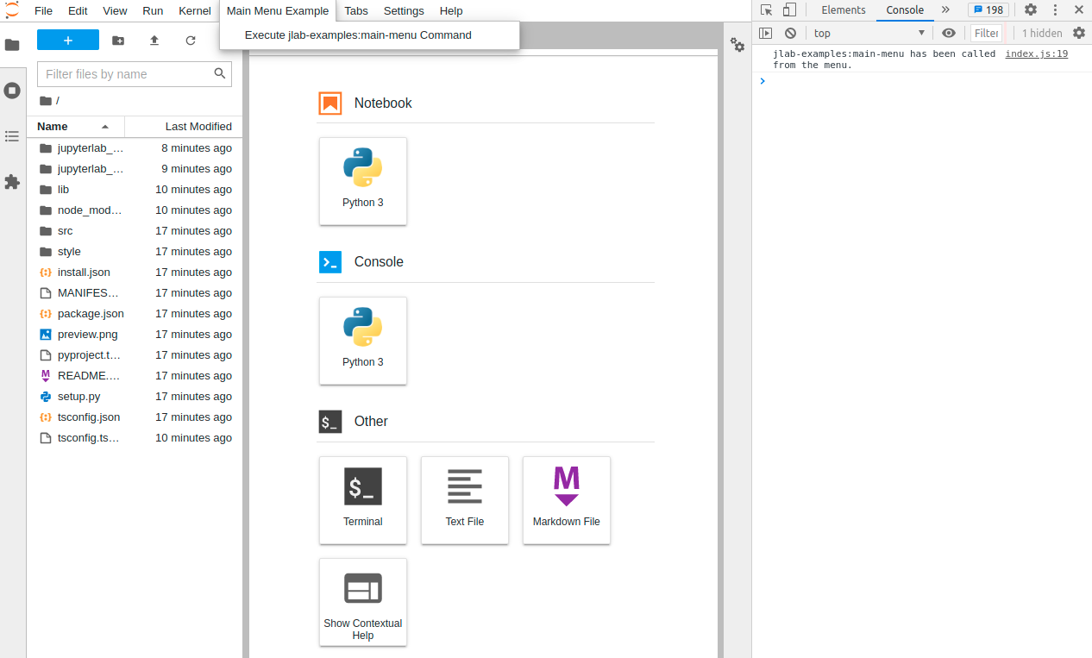Click Main Menu Example menu title
The height and width of the screenshot is (658, 1092).
[x=278, y=10]
